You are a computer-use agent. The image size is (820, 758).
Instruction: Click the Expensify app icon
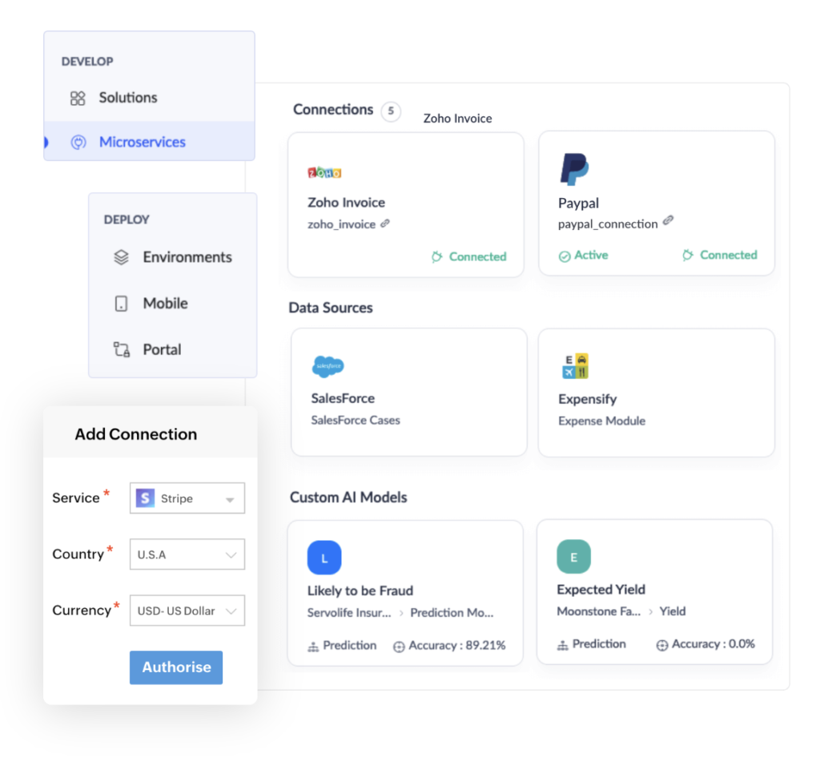pos(575,366)
